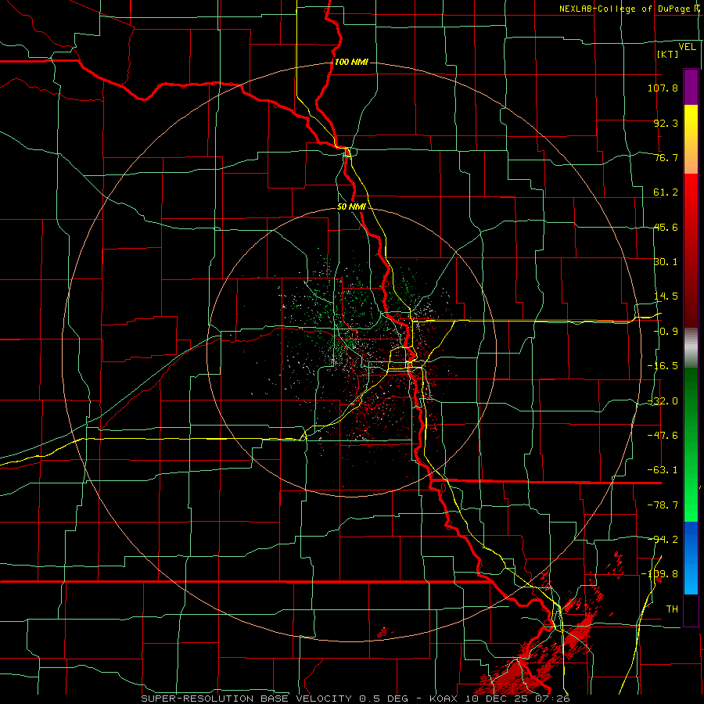Click the 50 NMI range ring label

click(351, 207)
